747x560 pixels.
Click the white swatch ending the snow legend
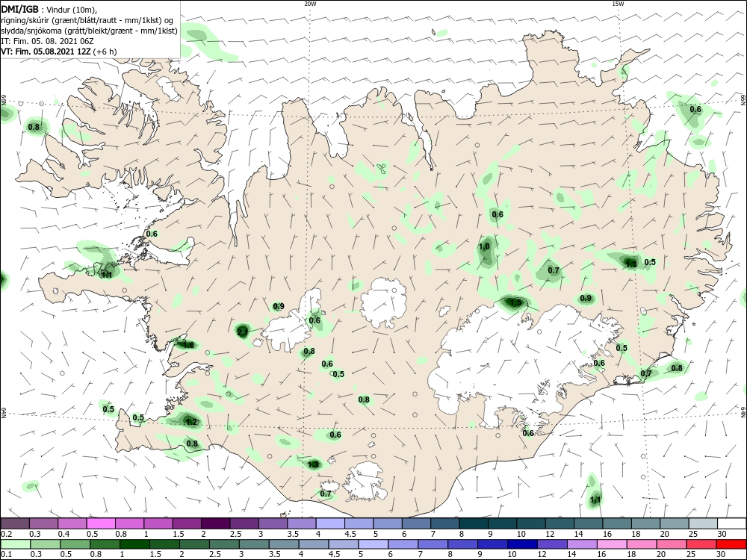732,524
